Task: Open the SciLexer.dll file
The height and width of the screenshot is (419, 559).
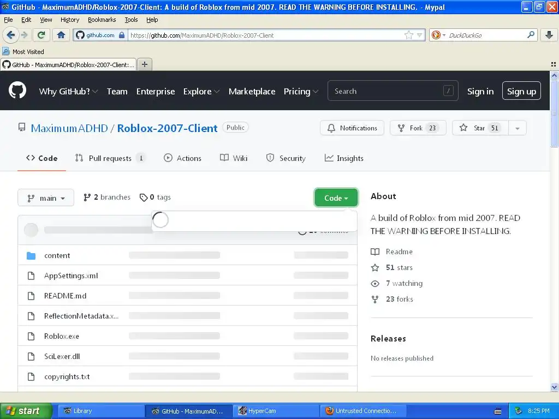Action: 62,356
